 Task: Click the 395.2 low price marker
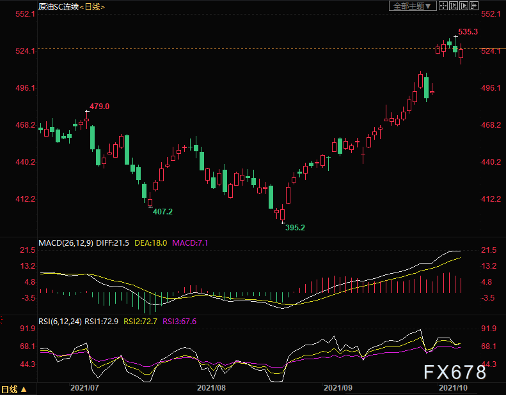pyautogui.click(x=295, y=227)
